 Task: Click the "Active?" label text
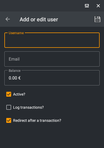tap(19, 94)
